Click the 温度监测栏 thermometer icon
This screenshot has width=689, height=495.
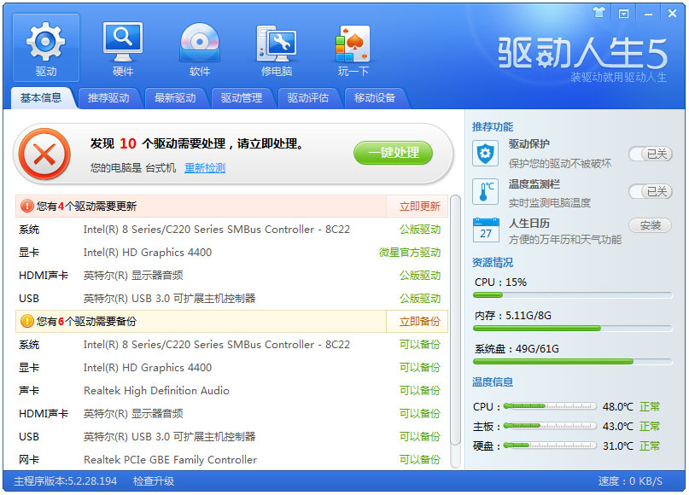coord(485,191)
